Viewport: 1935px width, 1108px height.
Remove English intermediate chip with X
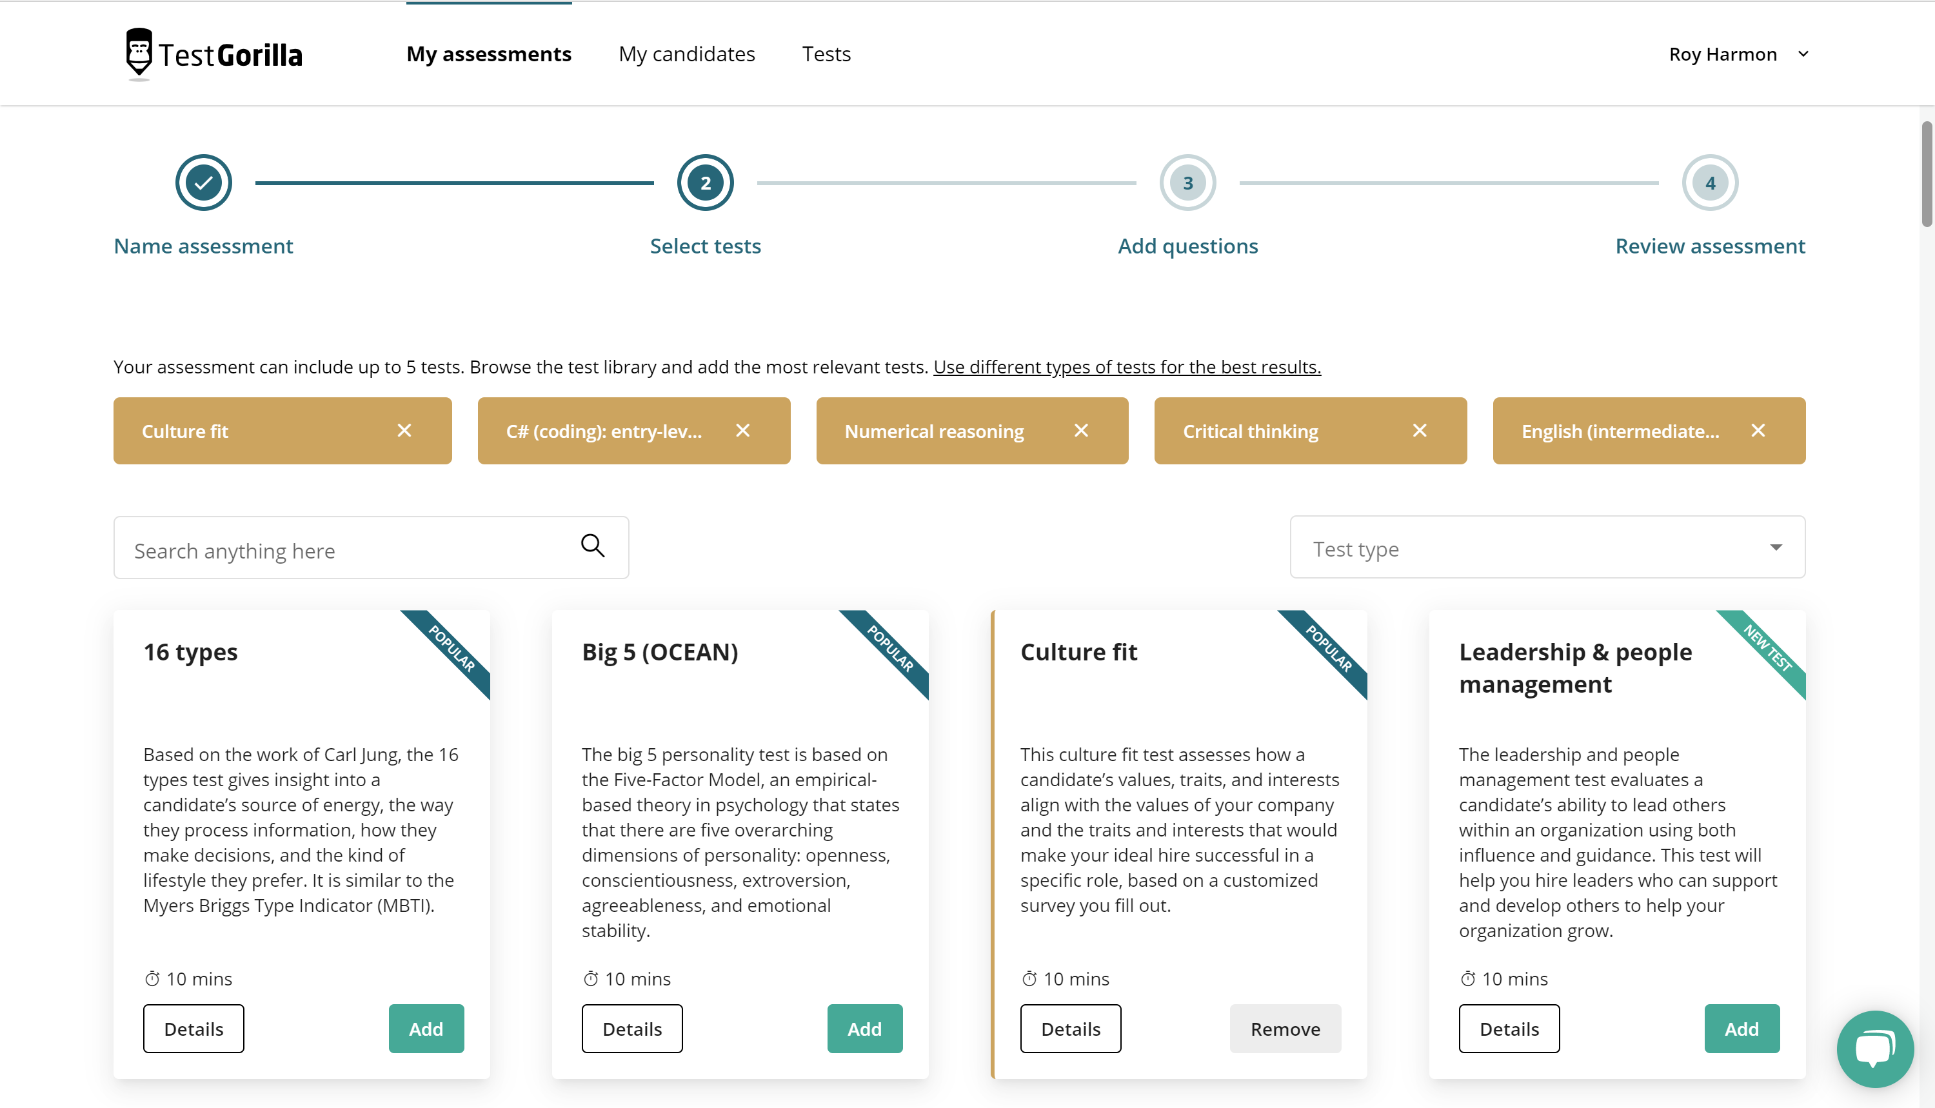point(1758,431)
